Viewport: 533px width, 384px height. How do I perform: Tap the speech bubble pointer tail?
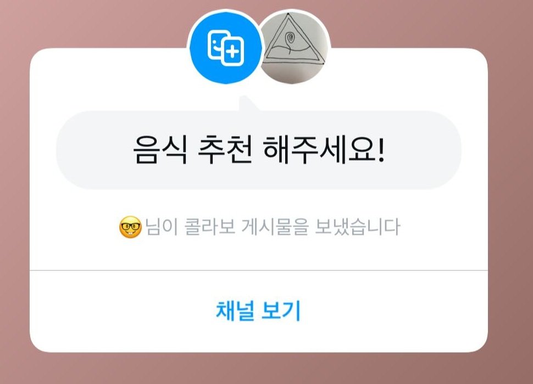(248, 104)
